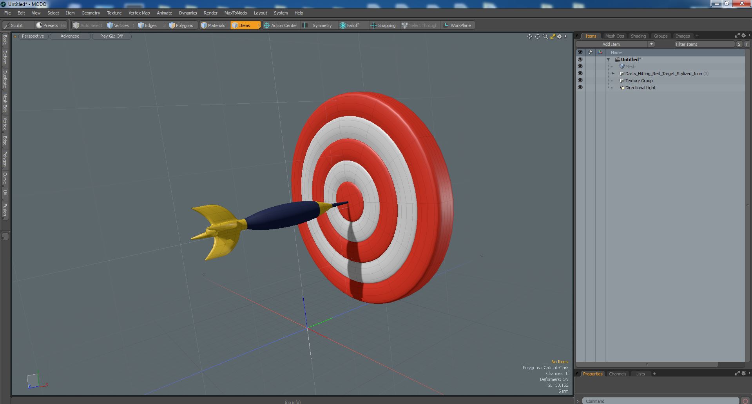
Task: Open Presets browser
Action: click(x=51, y=25)
